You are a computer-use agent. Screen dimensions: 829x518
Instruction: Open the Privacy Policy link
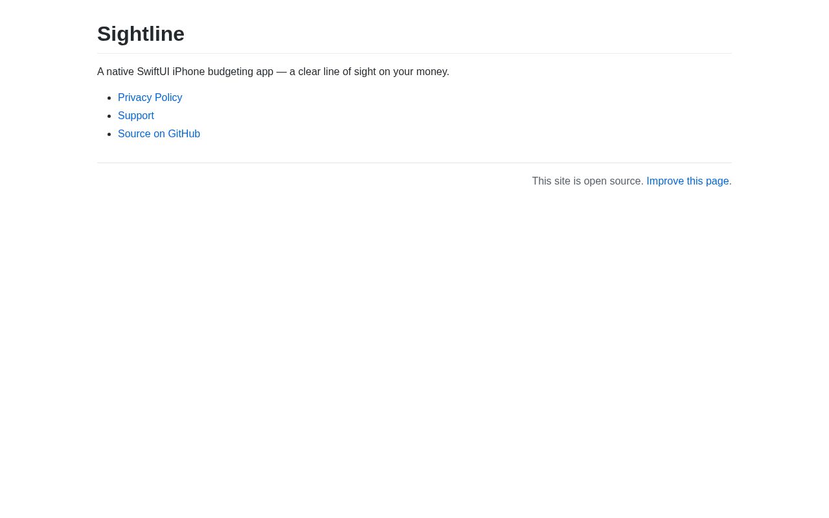coord(150,98)
